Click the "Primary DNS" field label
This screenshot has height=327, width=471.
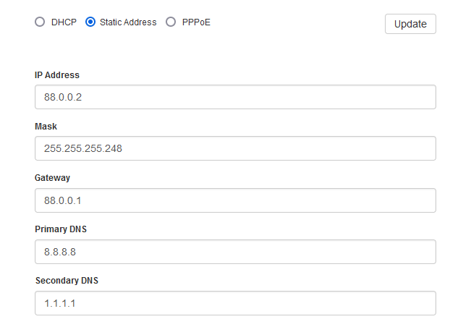coord(61,229)
